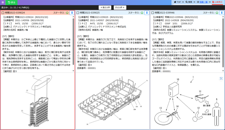Image resolution: width=225 pixels, height=130 pixels.
Task: Open the hamburger menu
Action: (x=3, y=2)
